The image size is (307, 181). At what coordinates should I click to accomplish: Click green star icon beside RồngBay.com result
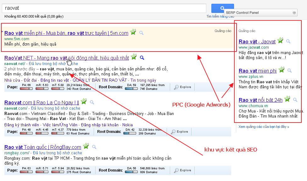[x=86, y=146]
